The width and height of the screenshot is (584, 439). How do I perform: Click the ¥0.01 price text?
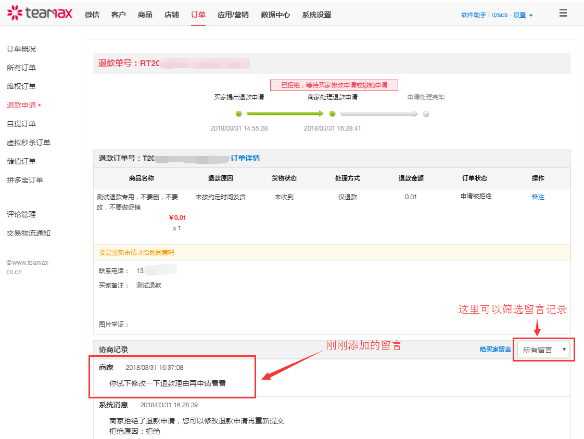tap(177, 218)
